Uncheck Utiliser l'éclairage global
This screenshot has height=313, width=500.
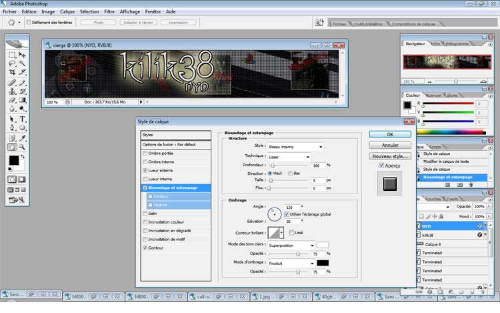(287, 214)
